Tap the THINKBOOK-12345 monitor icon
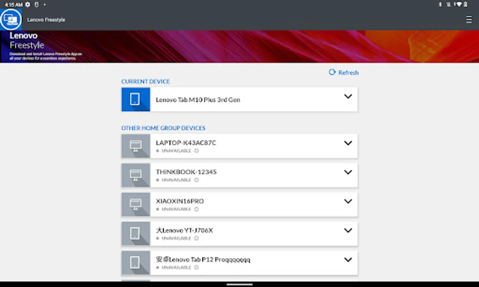The height and width of the screenshot is (287, 479). [136, 175]
